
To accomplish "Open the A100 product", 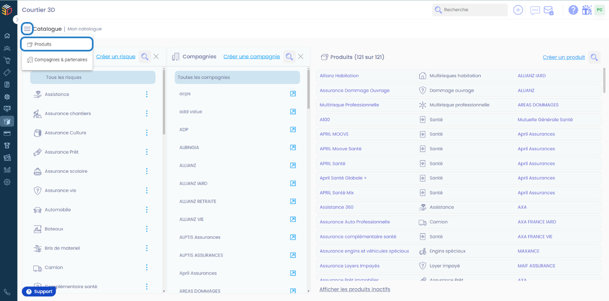I will click(325, 120).
